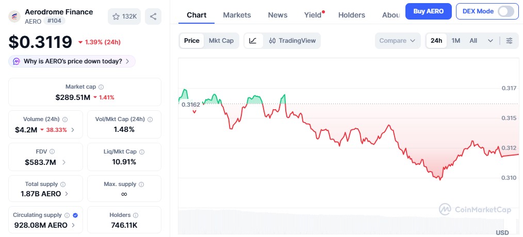This screenshot has height=237, width=523.
Task: Open the Compare dropdown
Action: coord(398,41)
